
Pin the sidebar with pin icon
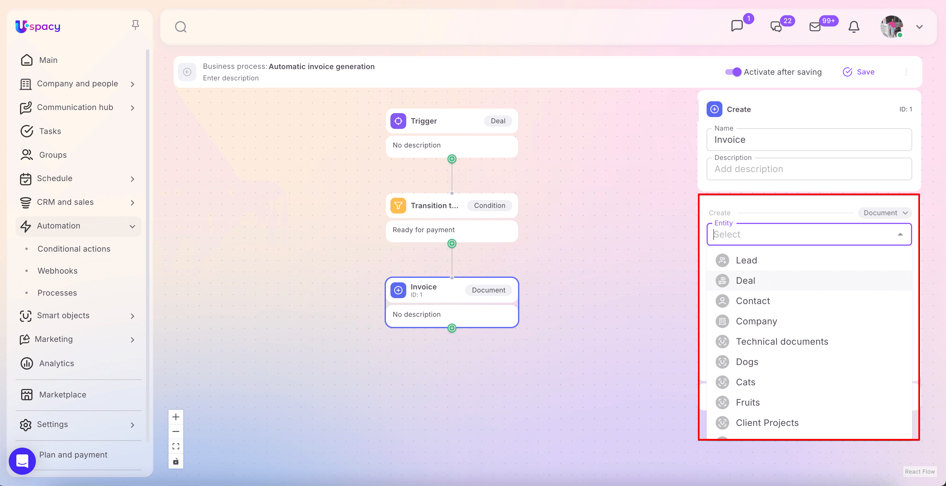coord(136,25)
